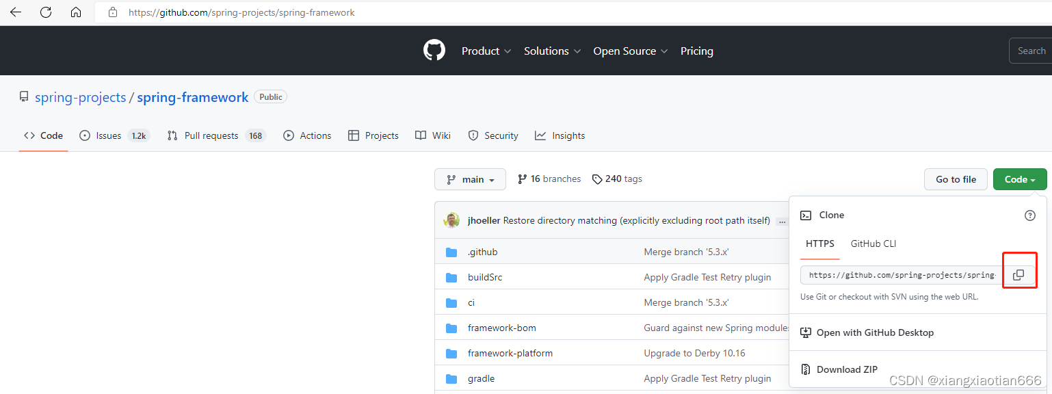Expand the Product menu

[486, 51]
